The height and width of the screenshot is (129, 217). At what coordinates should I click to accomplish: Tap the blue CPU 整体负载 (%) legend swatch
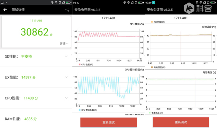pyautogui.click(x=80, y=110)
